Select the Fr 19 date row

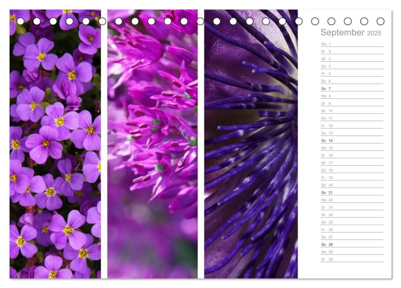pyautogui.click(x=352, y=178)
